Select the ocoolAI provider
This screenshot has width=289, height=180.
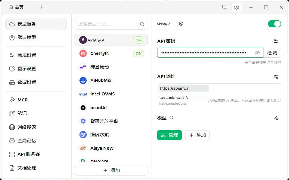pos(111,108)
